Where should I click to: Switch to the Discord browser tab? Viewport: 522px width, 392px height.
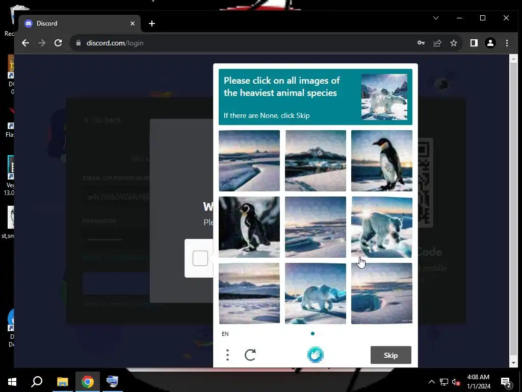tap(78, 23)
